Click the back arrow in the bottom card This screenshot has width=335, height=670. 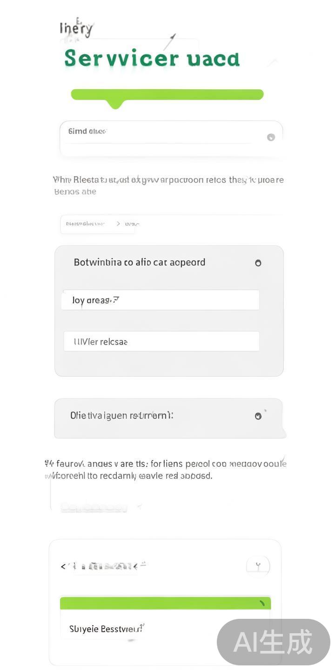tap(63, 566)
